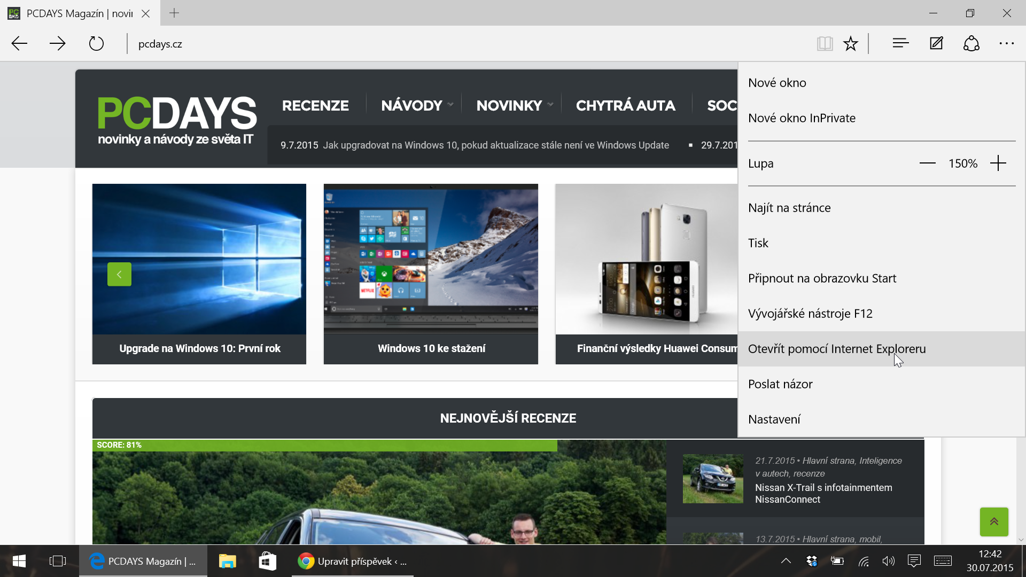Choose Otevřít pomocí Internet Exploreru
The height and width of the screenshot is (577, 1026).
(x=836, y=349)
